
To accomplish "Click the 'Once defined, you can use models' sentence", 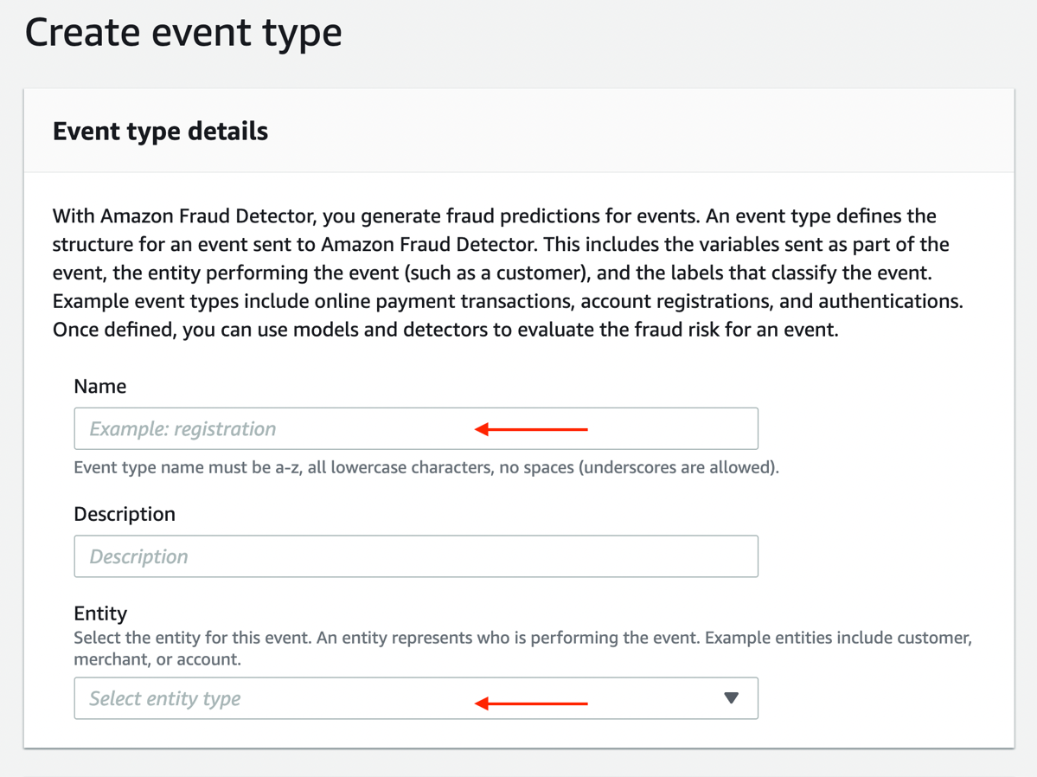I will pyautogui.click(x=445, y=330).
